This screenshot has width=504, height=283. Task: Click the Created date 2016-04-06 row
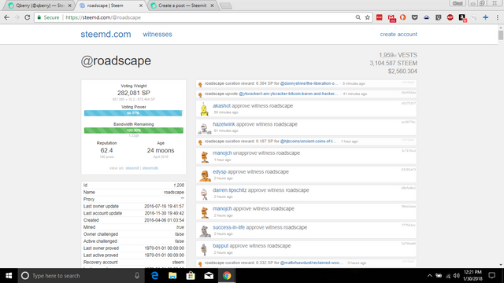tap(134, 220)
